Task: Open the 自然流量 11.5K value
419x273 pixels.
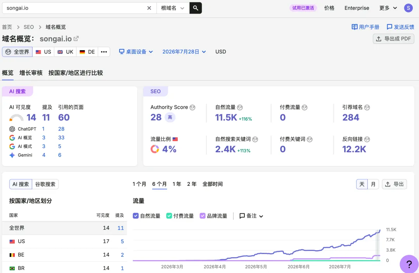Action: (226, 118)
